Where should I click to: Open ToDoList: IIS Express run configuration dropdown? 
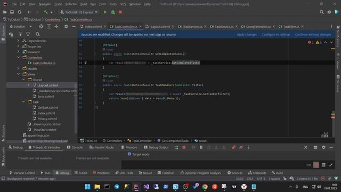tap(79, 12)
